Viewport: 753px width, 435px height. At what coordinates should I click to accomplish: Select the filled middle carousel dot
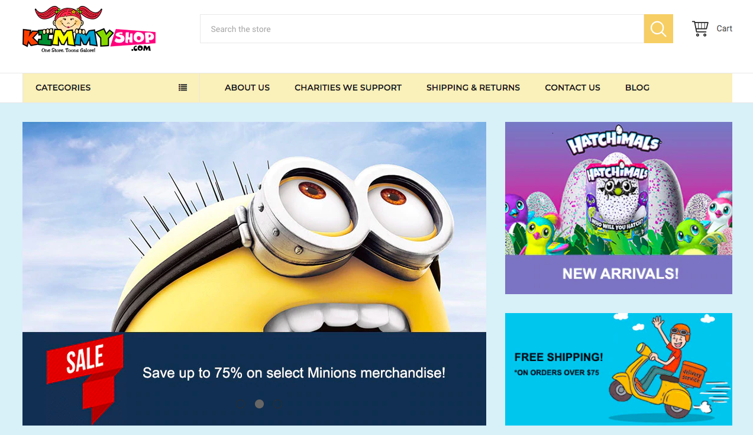pos(259,404)
